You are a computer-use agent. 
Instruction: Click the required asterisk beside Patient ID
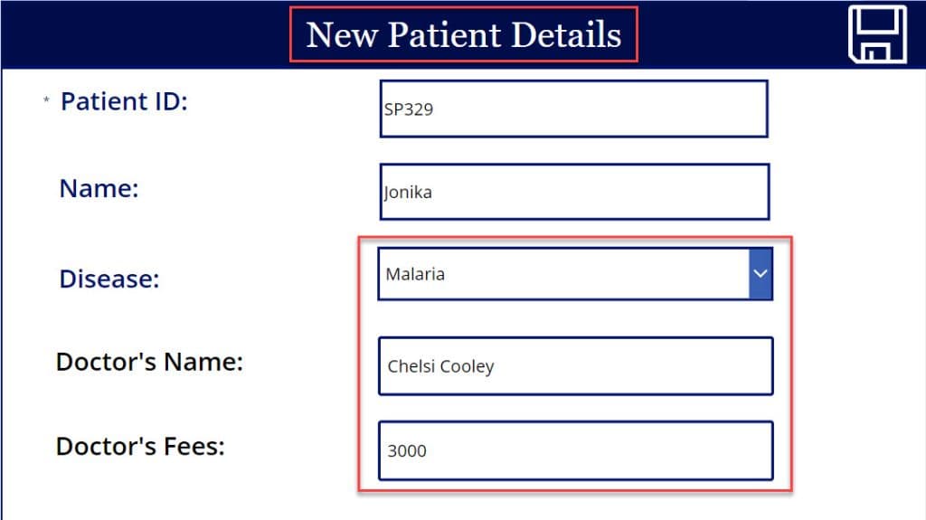[46, 99]
